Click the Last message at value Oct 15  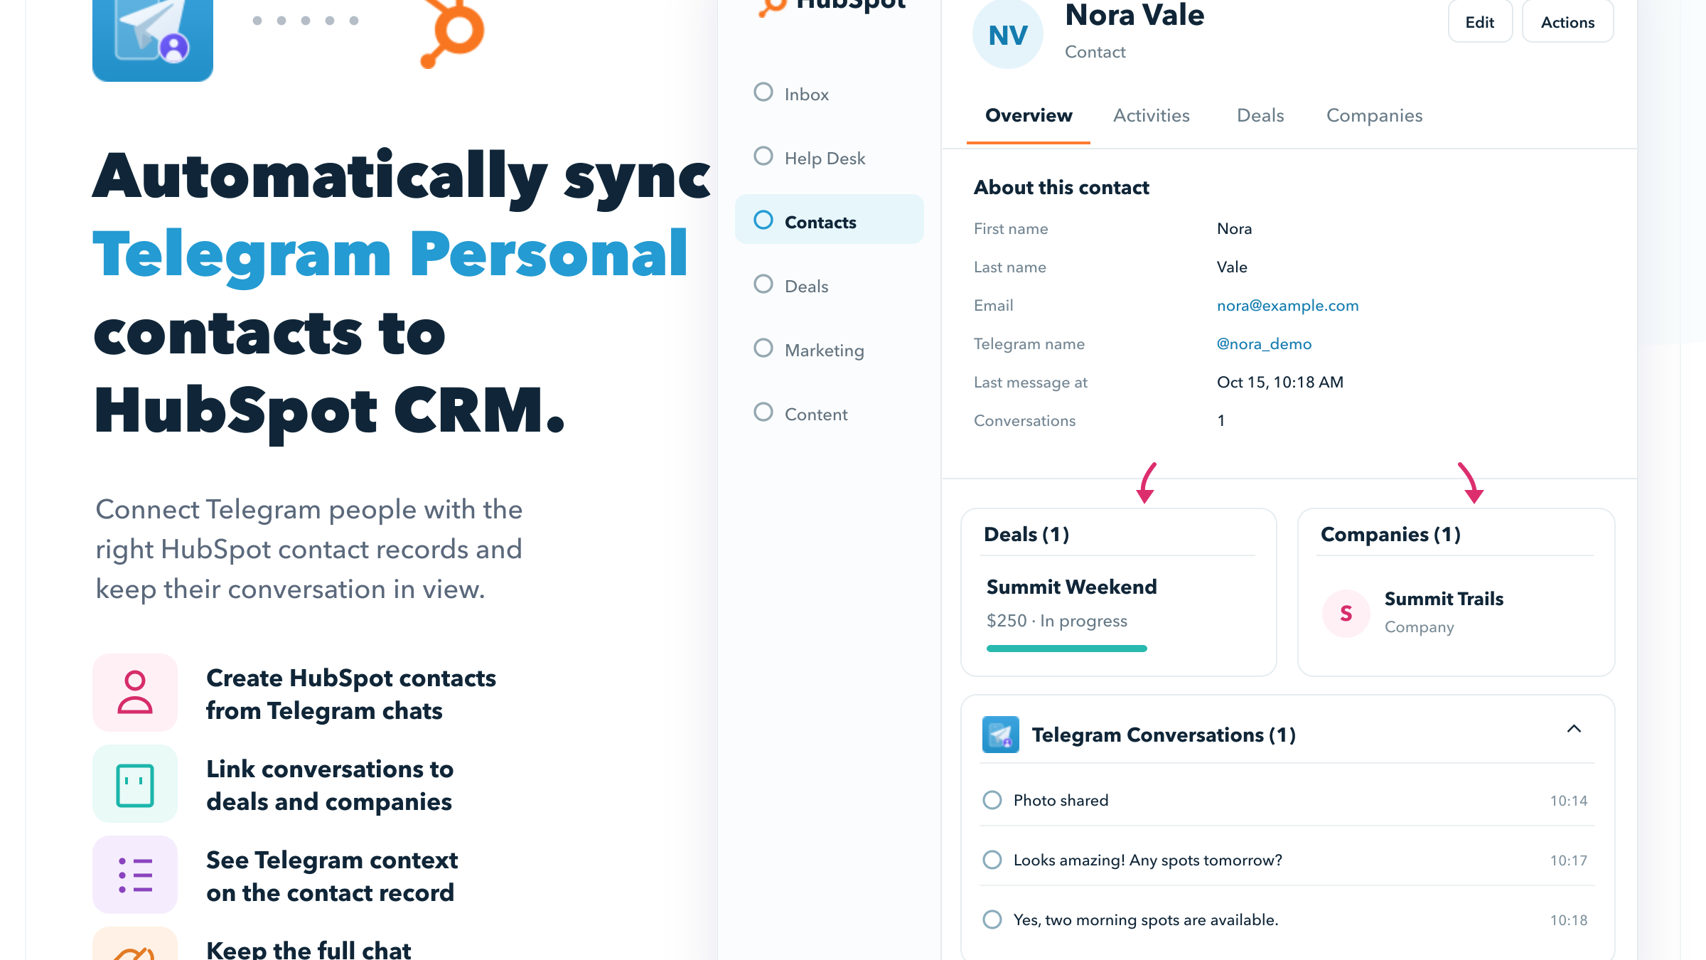[x=1279, y=383]
